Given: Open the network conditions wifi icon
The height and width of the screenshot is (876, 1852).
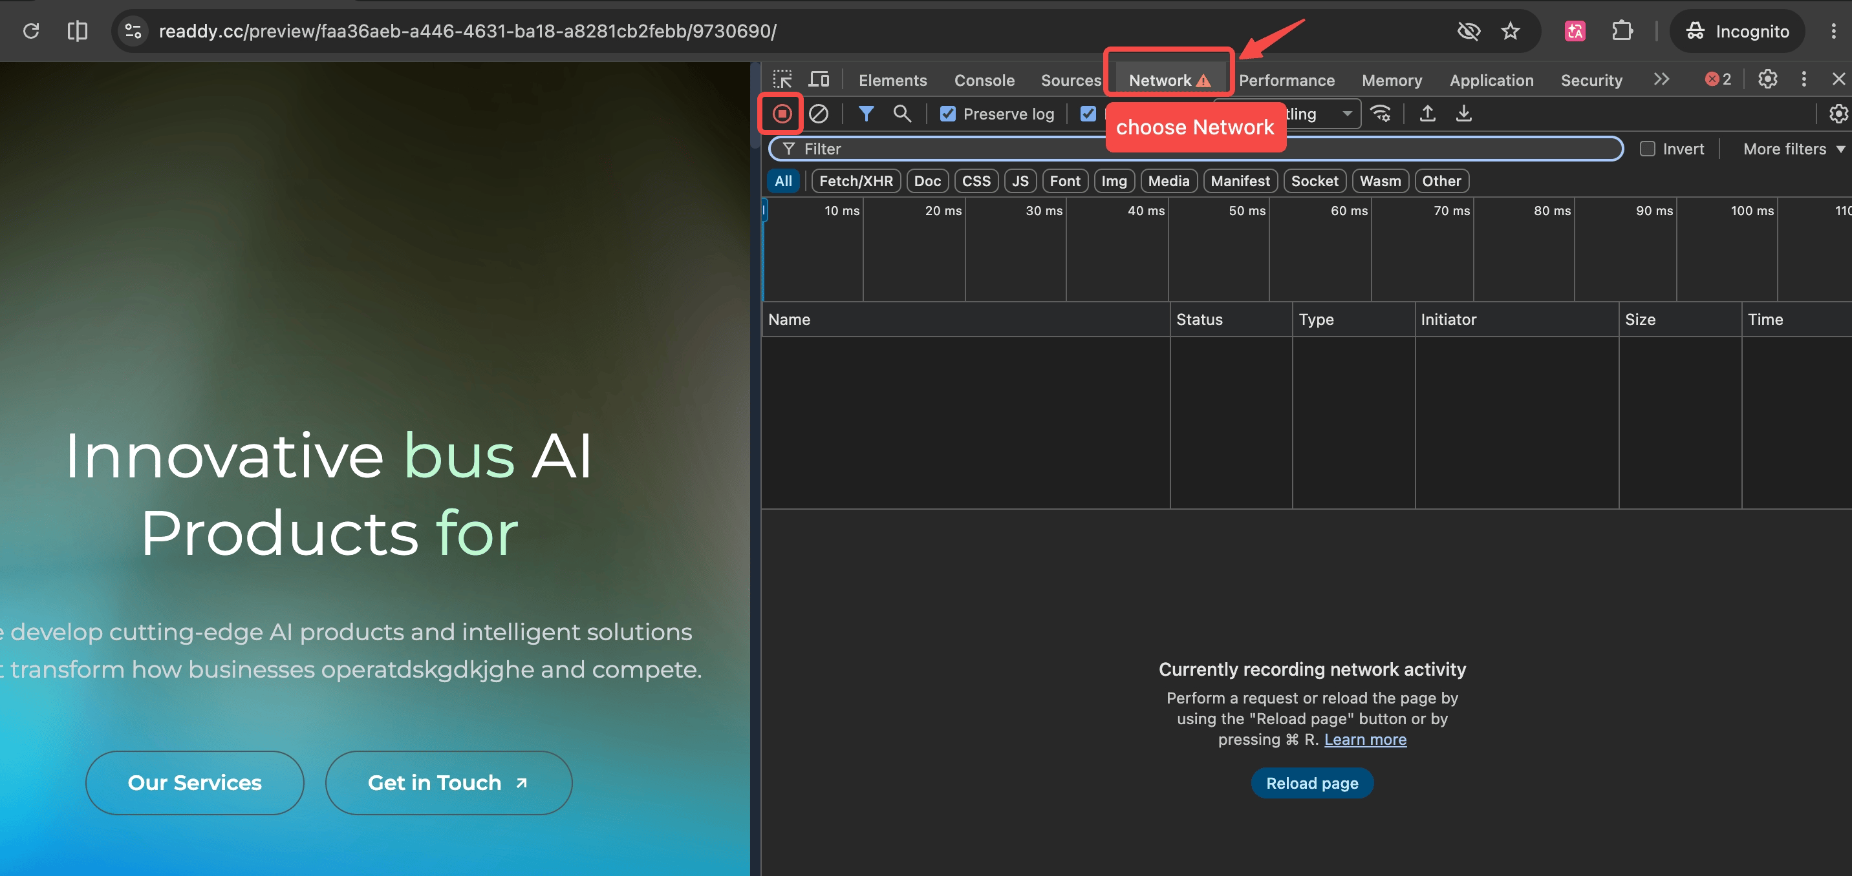Looking at the screenshot, I should click(1381, 114).
